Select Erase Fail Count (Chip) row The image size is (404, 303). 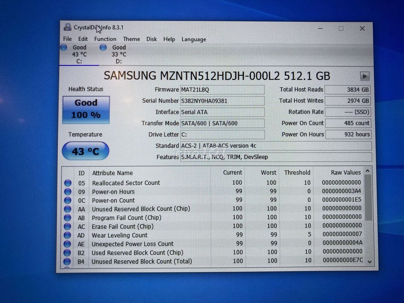[x=213, y=226]
